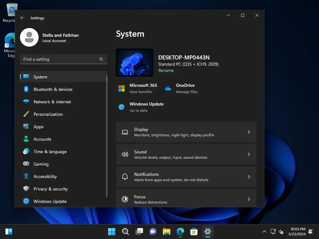Screen dimensions: 319x239
Task: Click Microsoft 365 View benefits
Action: pos(141,92)
